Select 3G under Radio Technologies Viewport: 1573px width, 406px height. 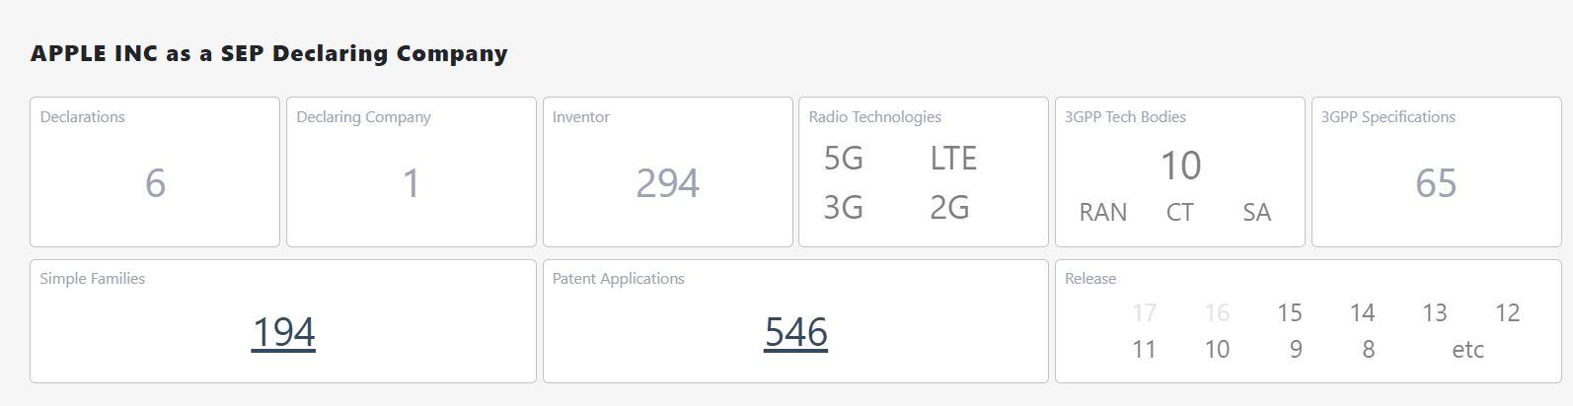pyautogui.click(x=843, y=207)
